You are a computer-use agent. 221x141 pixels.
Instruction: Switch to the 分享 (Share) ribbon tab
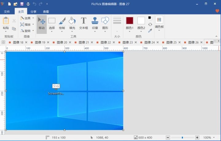pos(33,12)
